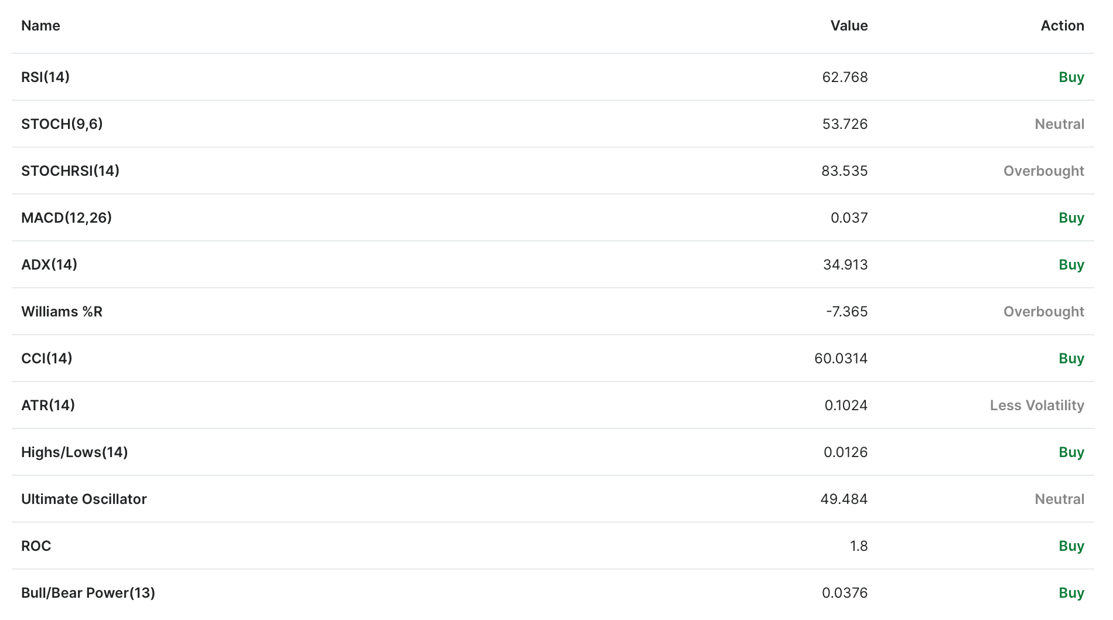Select the Bull/Bear Power(13) indicator name
The width and height of the screenshot is (1113, 620).
[88, 593]
